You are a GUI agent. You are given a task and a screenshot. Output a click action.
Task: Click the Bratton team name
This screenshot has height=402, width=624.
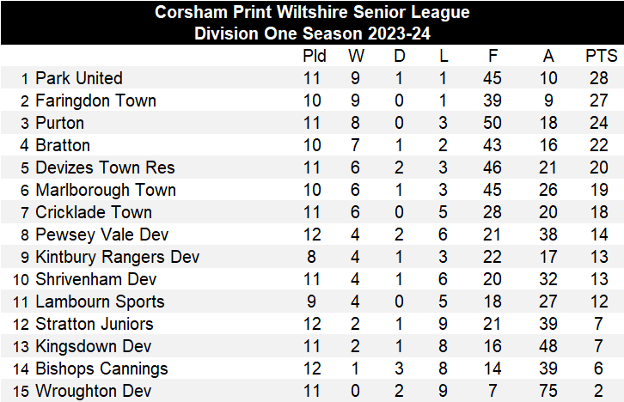(63, 145)
